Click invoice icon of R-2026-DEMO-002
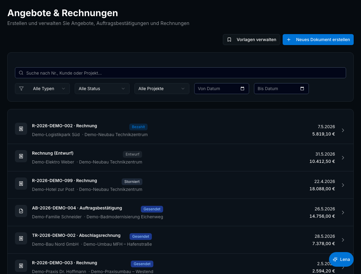 (x=21, y=129)
